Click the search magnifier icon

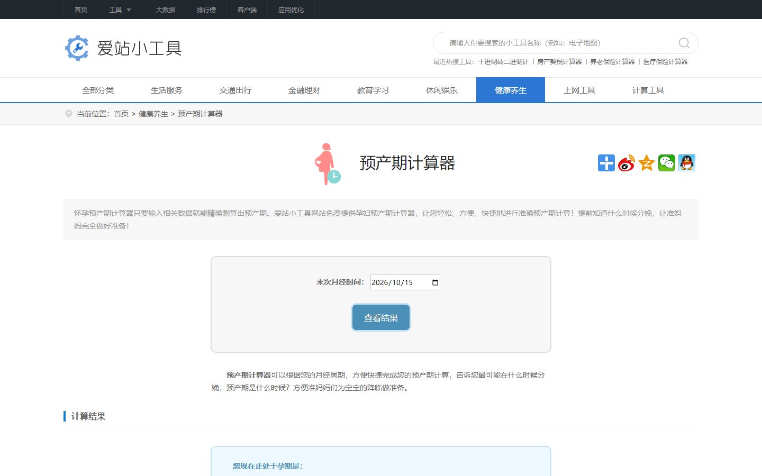[x=684, y=43]
